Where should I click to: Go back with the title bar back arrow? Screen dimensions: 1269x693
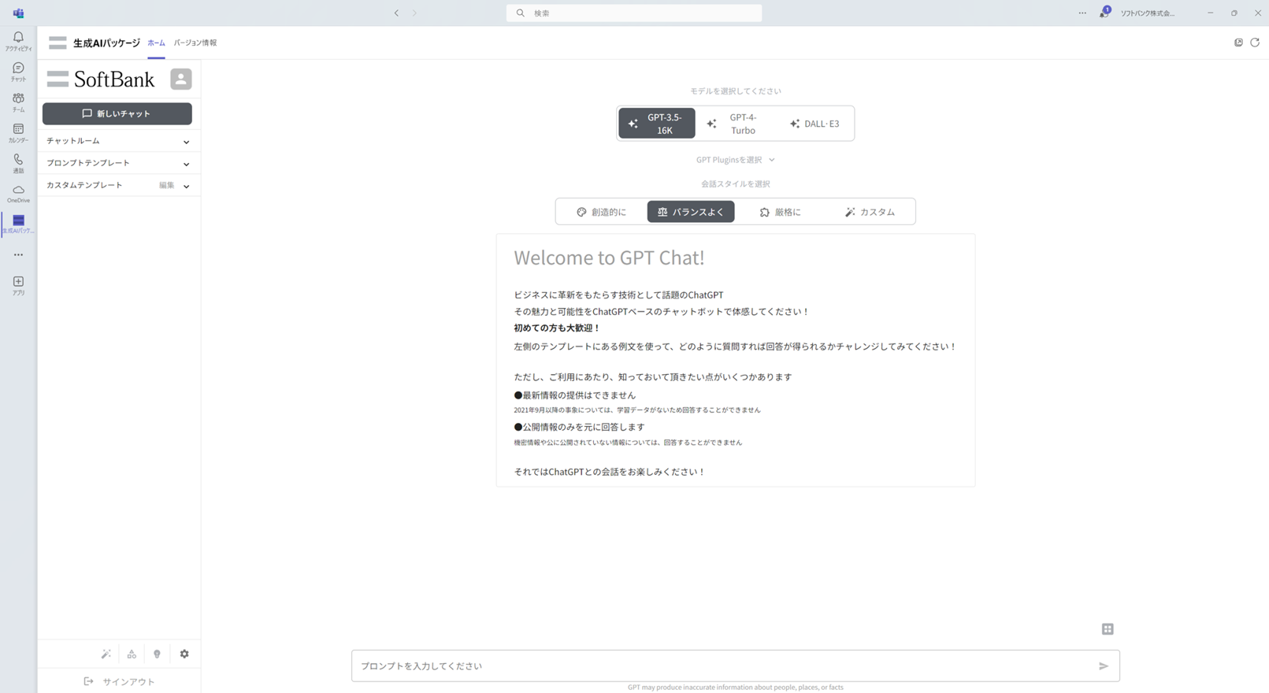396,13
